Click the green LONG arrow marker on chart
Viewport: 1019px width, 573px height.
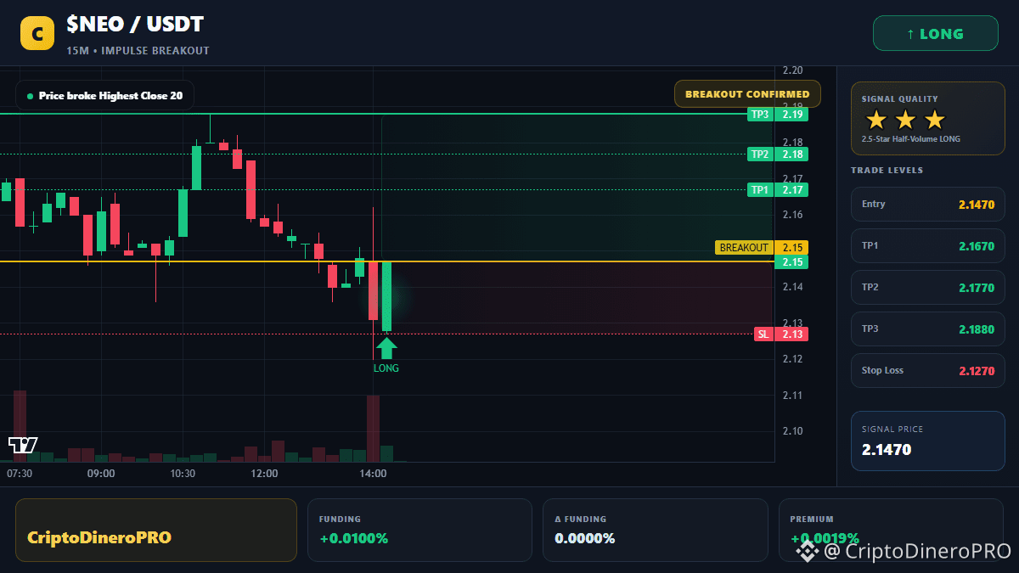pos(386,348)
